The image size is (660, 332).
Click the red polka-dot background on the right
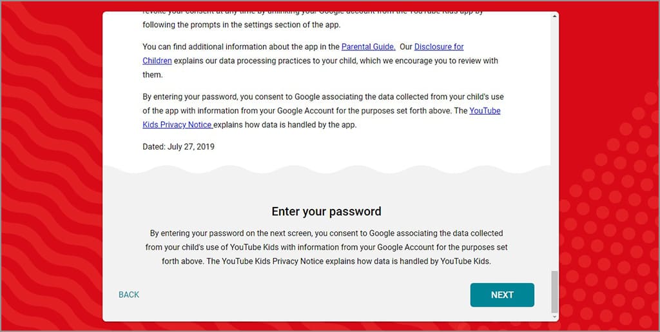[x=612, y=193]
